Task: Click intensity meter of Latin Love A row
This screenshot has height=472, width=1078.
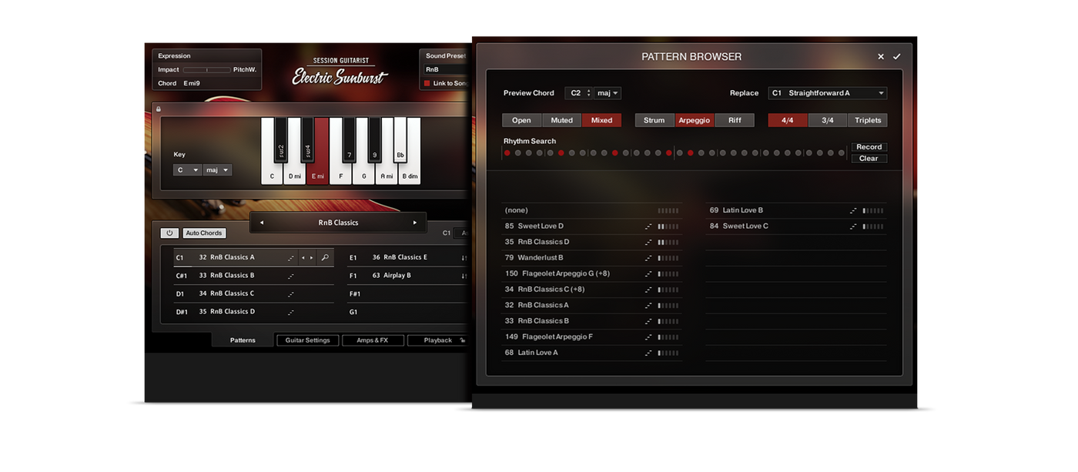Action: coord(668,353)
